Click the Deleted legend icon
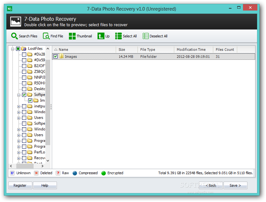 coord(36,173)
